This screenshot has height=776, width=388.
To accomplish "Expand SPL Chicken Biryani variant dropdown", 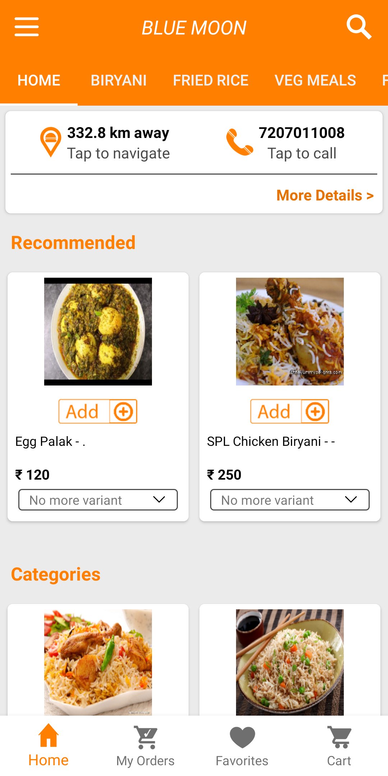I will click(x=290, y=500).
